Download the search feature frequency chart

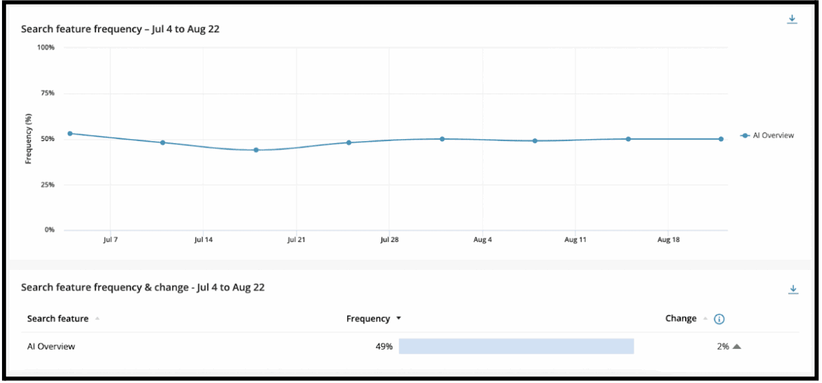click(x=792, y=19)
